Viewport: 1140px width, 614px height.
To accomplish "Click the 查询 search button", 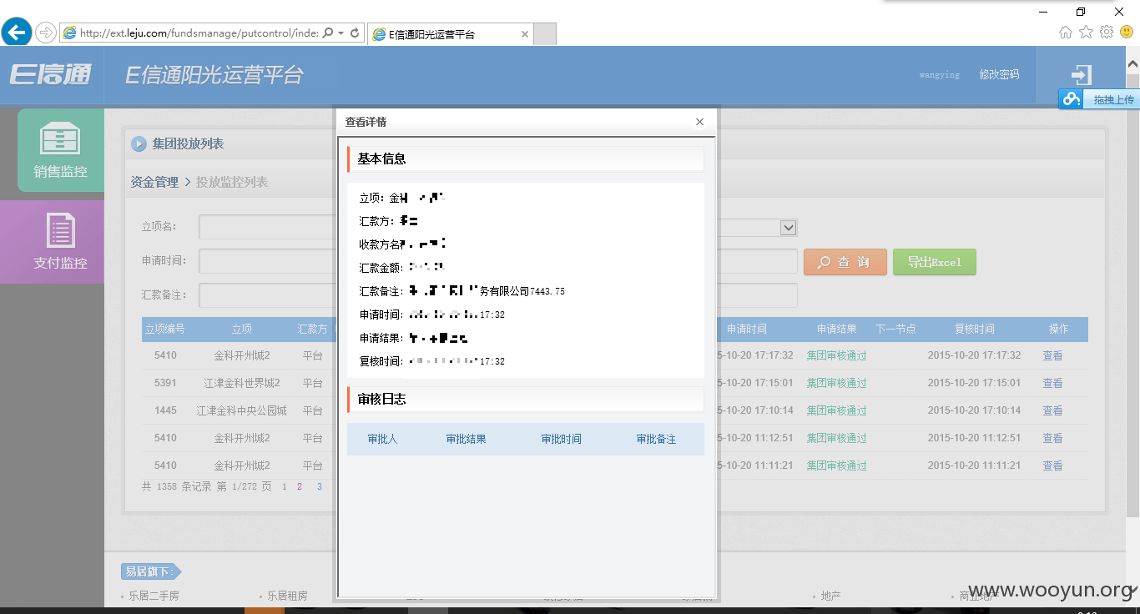I will (843, 262).
